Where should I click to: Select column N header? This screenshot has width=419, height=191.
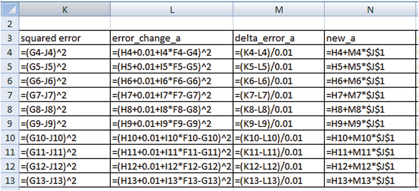point(370,10)
